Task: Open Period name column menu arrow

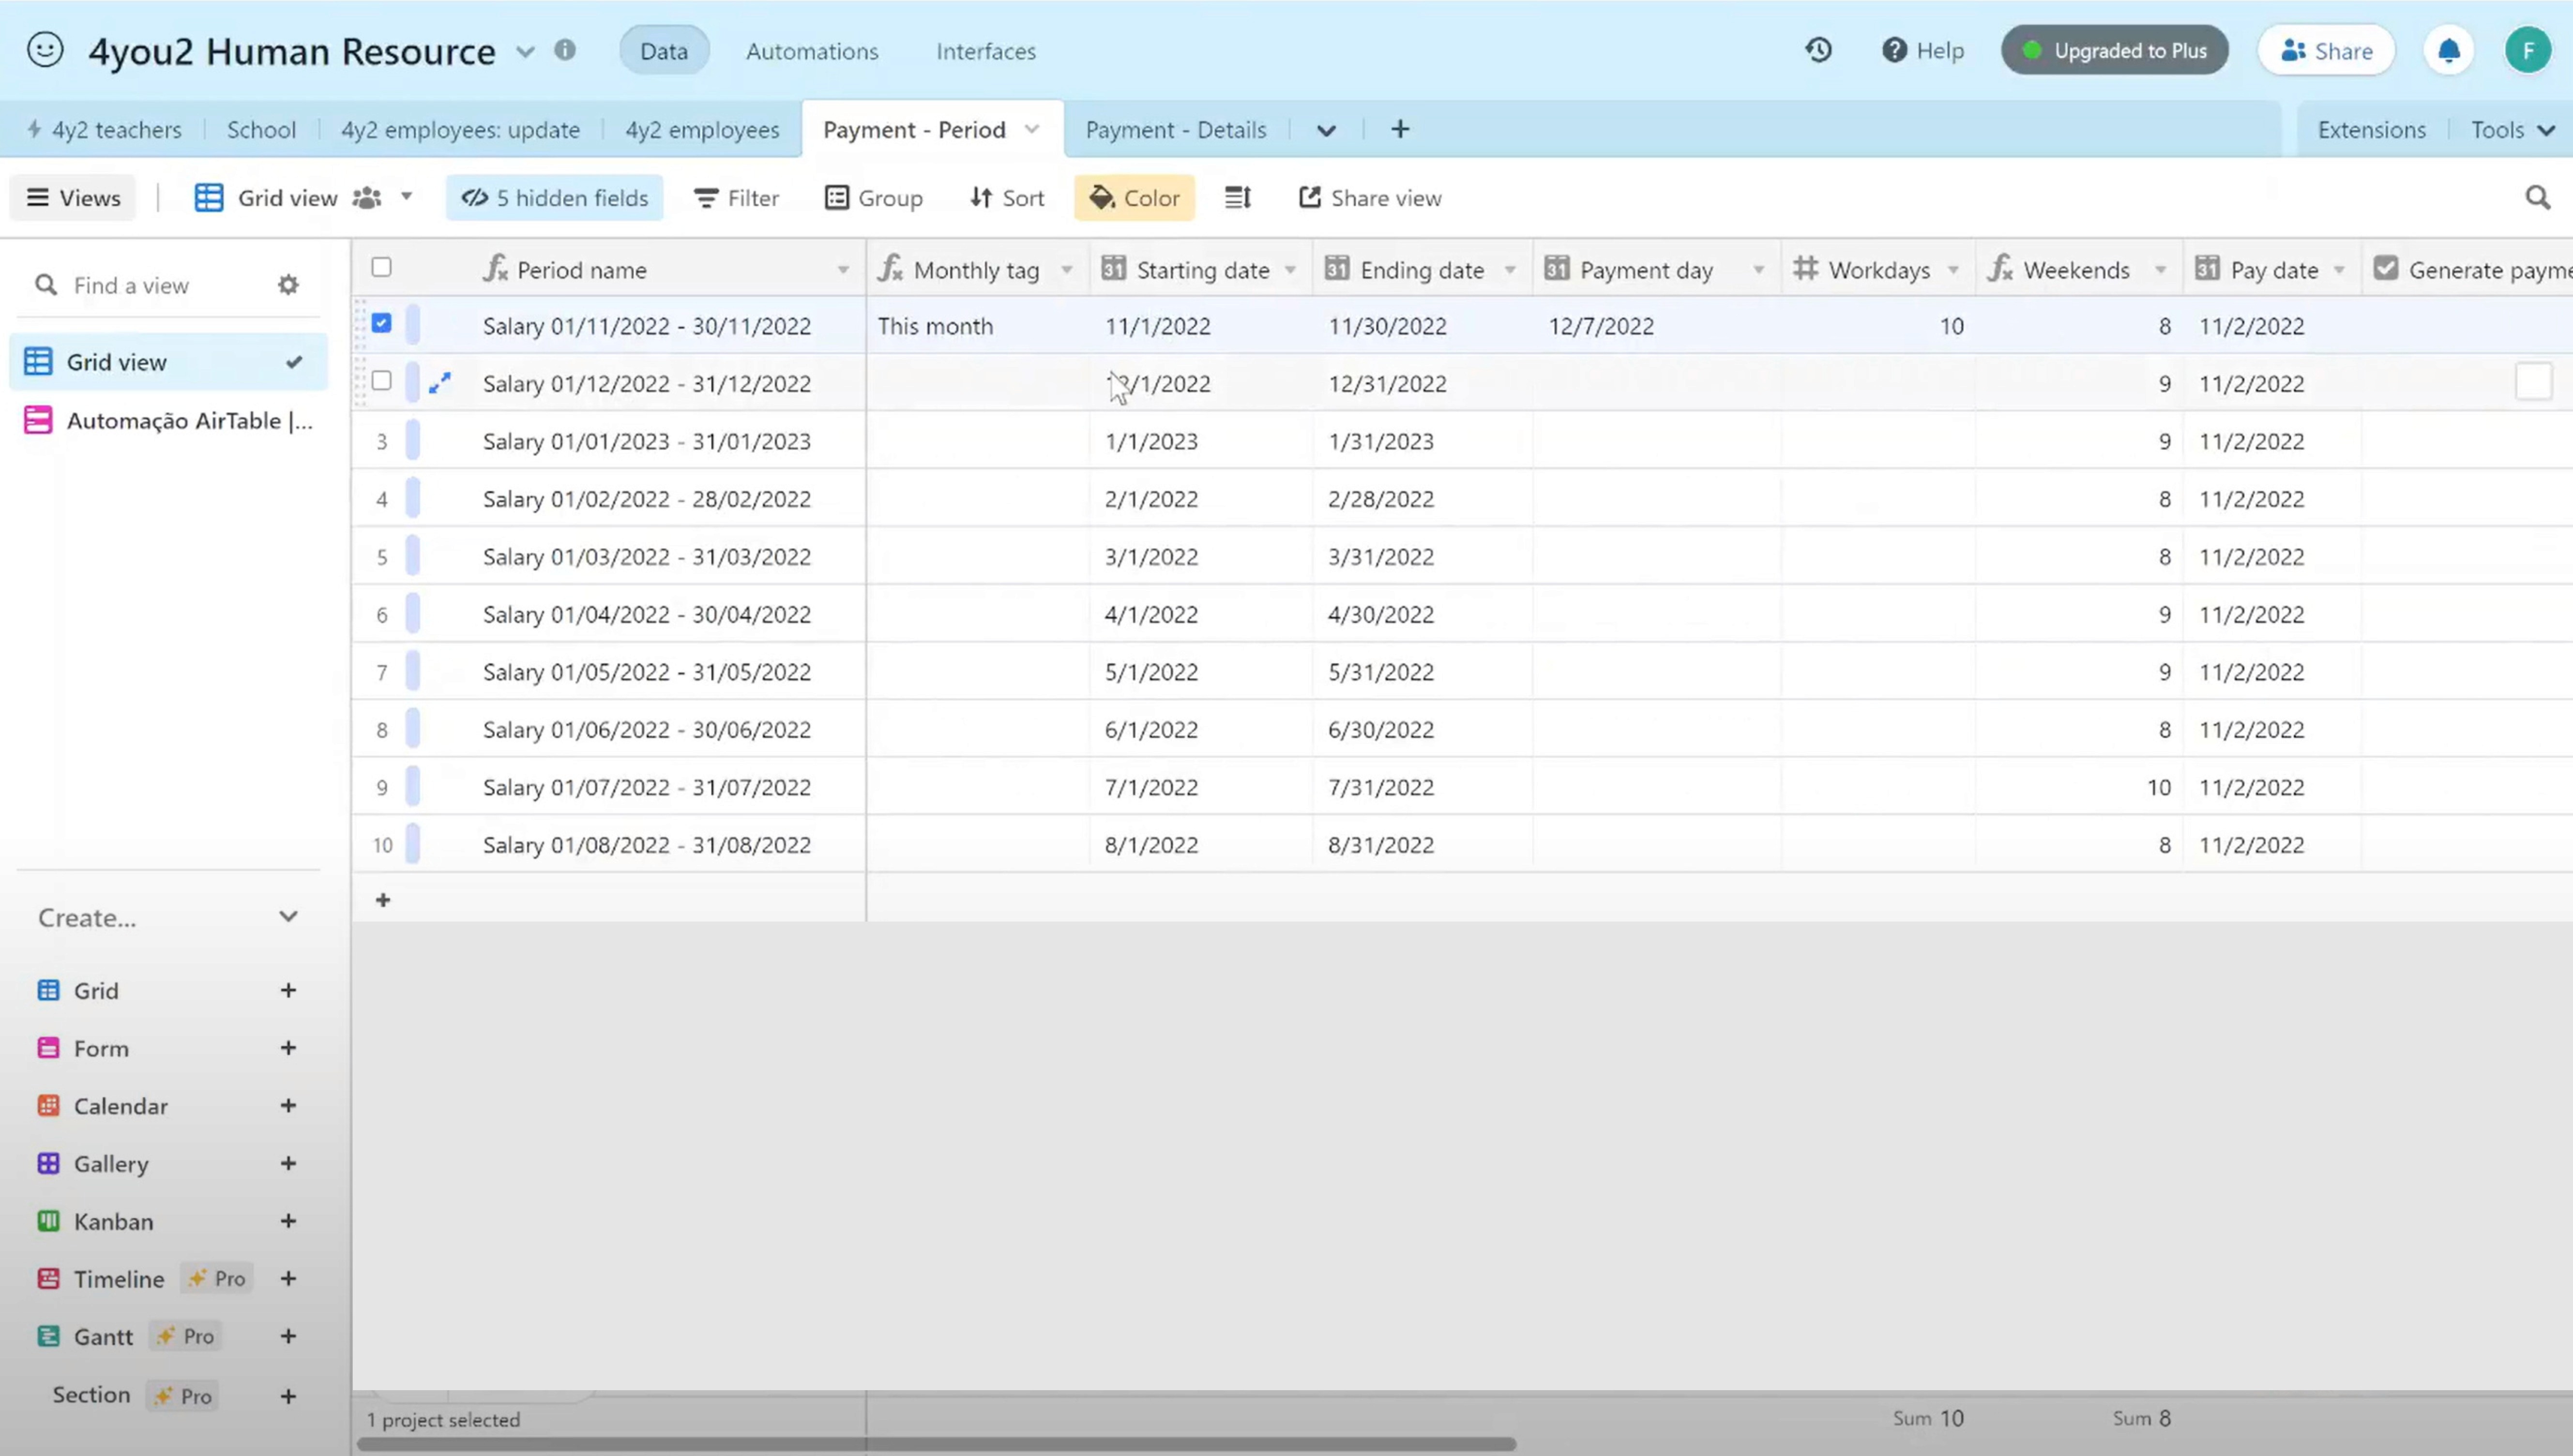Action: point(843,270)
